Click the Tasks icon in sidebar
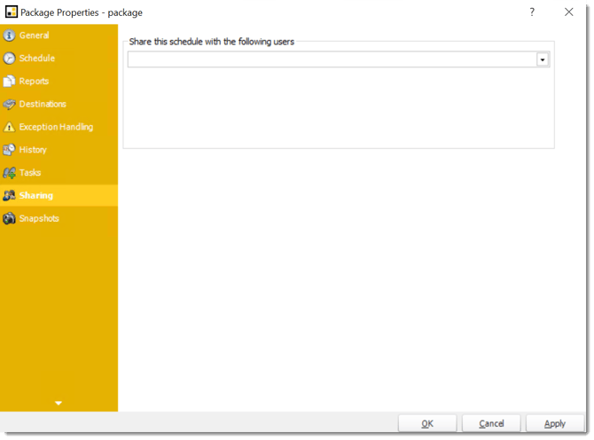This screenshot has width=594, height=440. [9, 173]
